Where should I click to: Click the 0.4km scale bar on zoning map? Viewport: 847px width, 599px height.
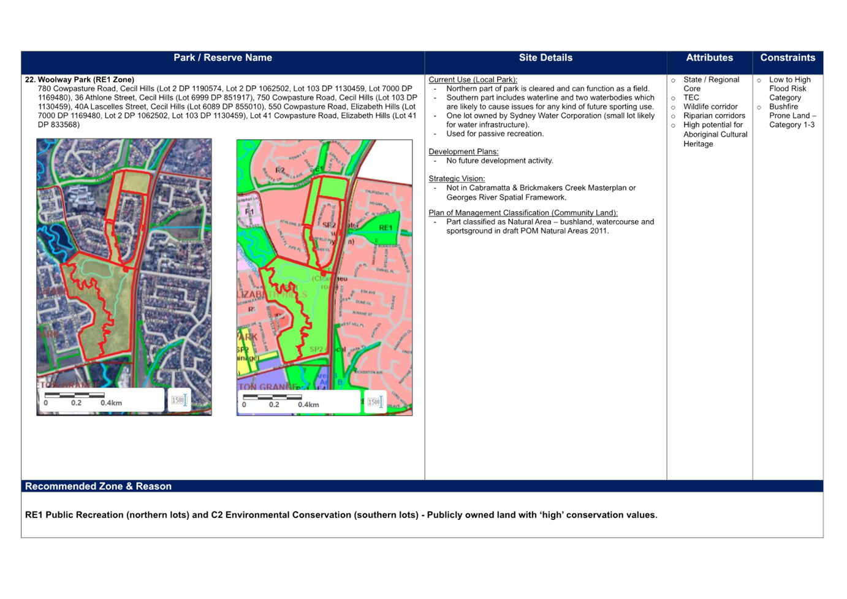[281, 402]
